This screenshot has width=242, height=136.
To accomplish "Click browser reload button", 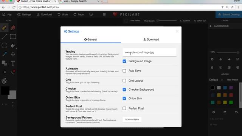I will [14, 7].
